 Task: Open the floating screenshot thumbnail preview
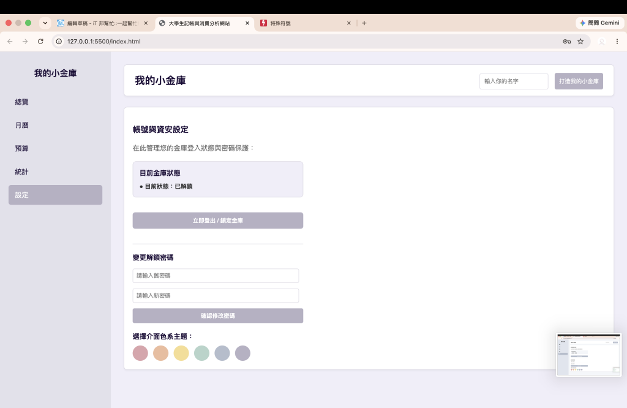tap(588, 355)
